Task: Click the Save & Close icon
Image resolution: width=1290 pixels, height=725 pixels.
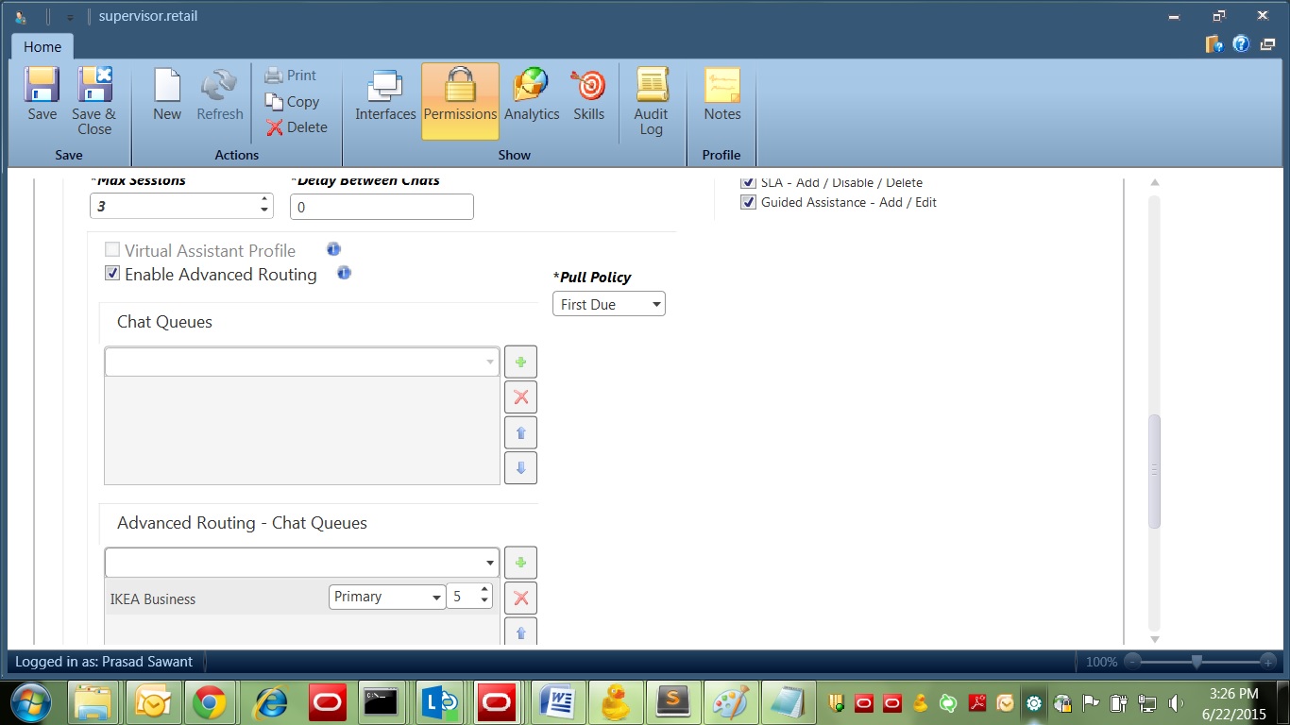Action: pyautogui.click(x=94, y=101)
